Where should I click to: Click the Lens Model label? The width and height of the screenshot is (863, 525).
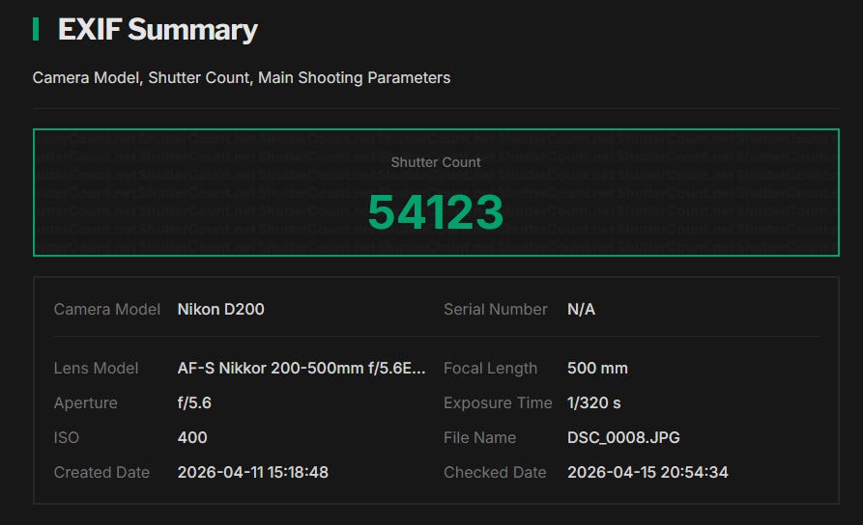click(97, 368)
